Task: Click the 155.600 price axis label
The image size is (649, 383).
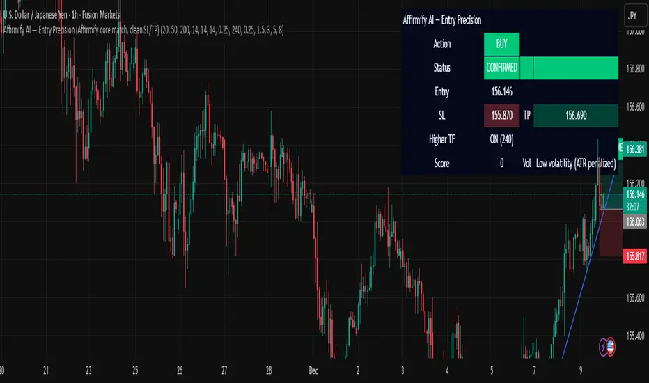Action: 635,298
